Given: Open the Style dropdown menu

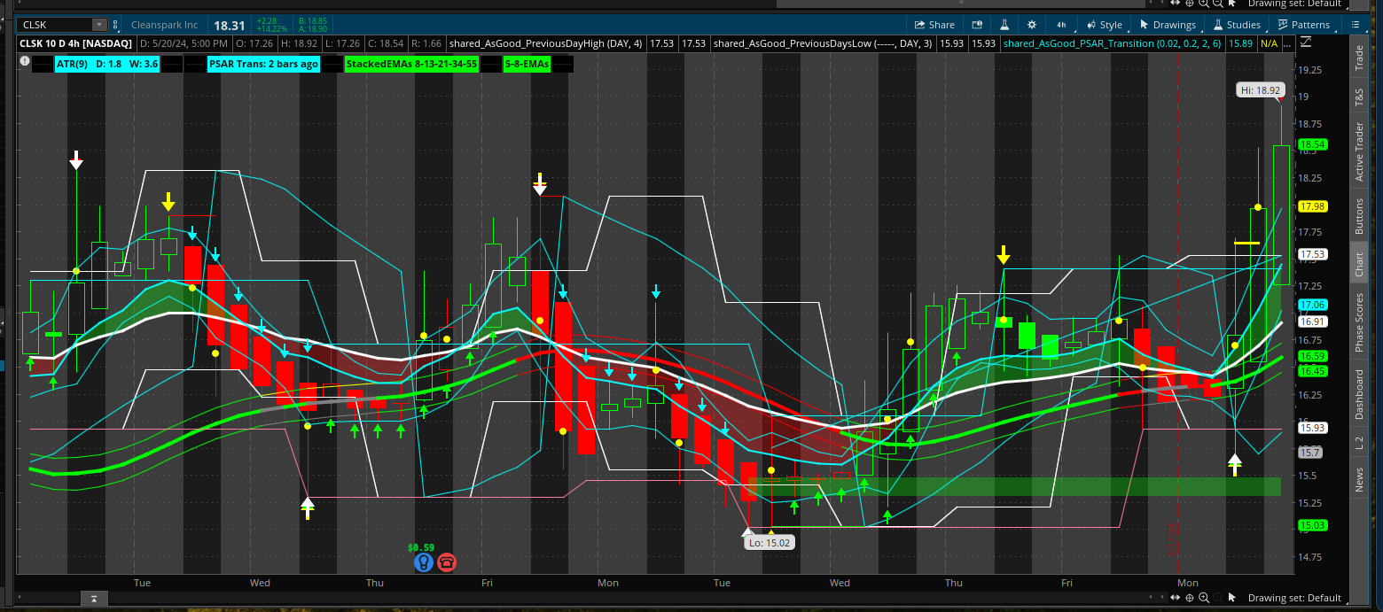Looking at the screenshot, I should (1104, 25).
